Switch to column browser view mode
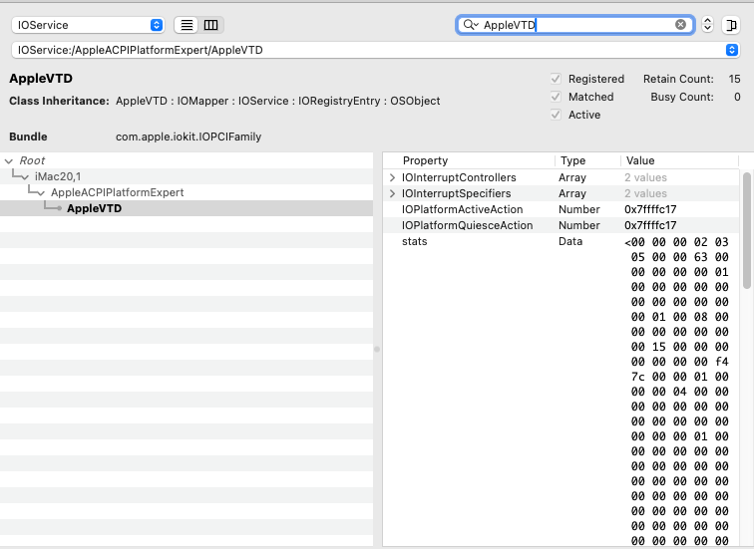754x549 pixels. (x=211, y=25)
